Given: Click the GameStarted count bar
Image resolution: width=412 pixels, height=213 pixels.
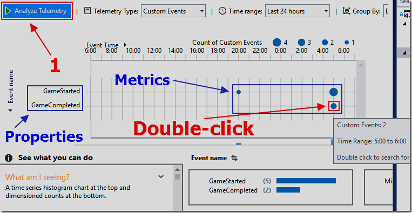Looking at the screenshot, I should coord(306,181).
